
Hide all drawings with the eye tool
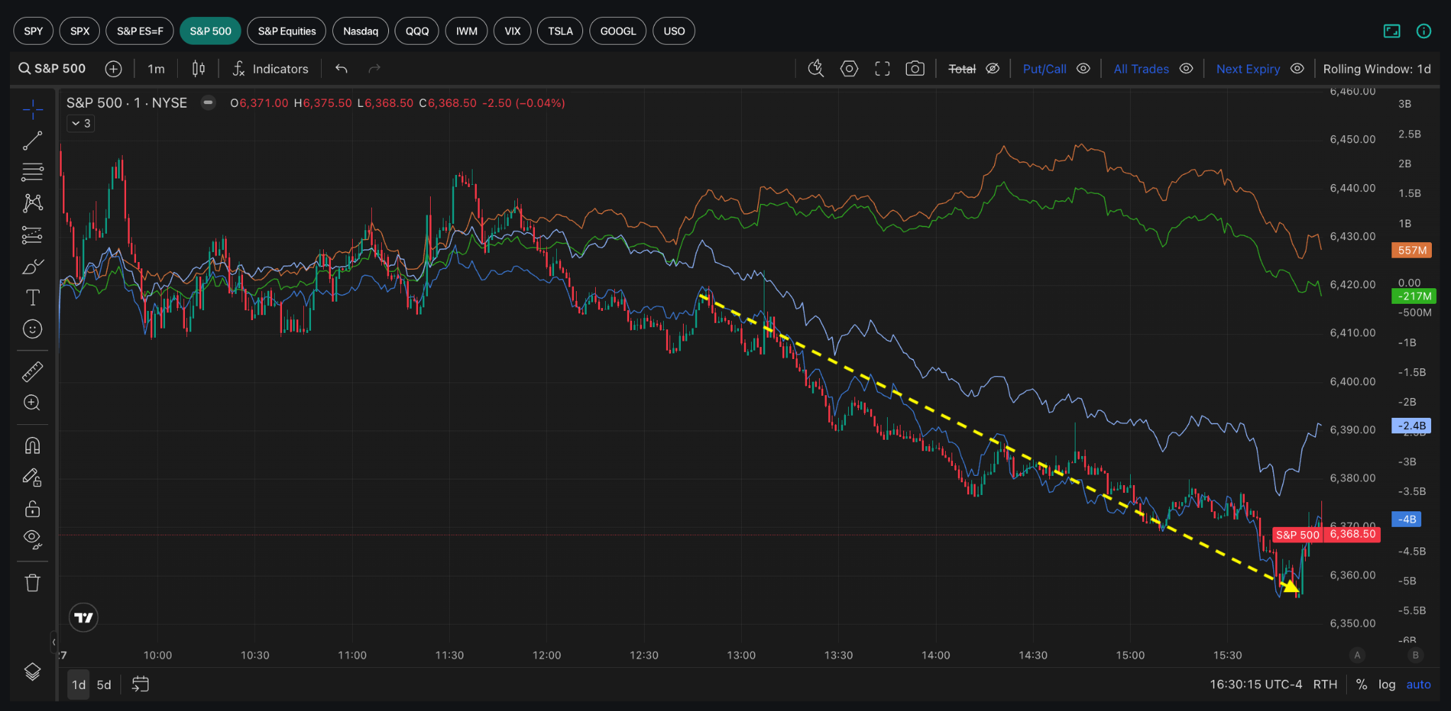[x=33, y=540]
